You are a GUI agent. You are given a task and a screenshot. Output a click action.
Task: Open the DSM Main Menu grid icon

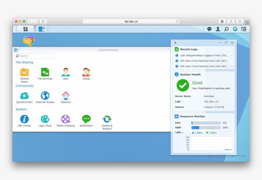[25, 29]
